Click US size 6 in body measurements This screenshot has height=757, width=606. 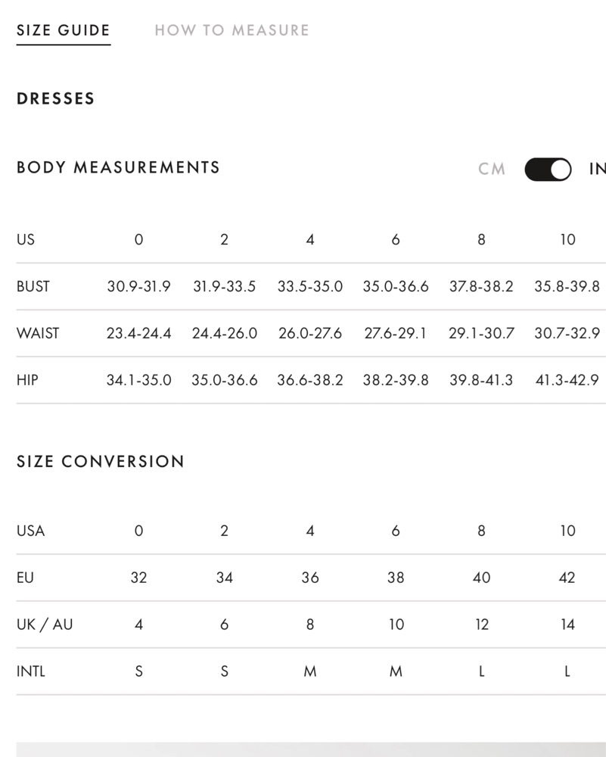coord(396,239)
